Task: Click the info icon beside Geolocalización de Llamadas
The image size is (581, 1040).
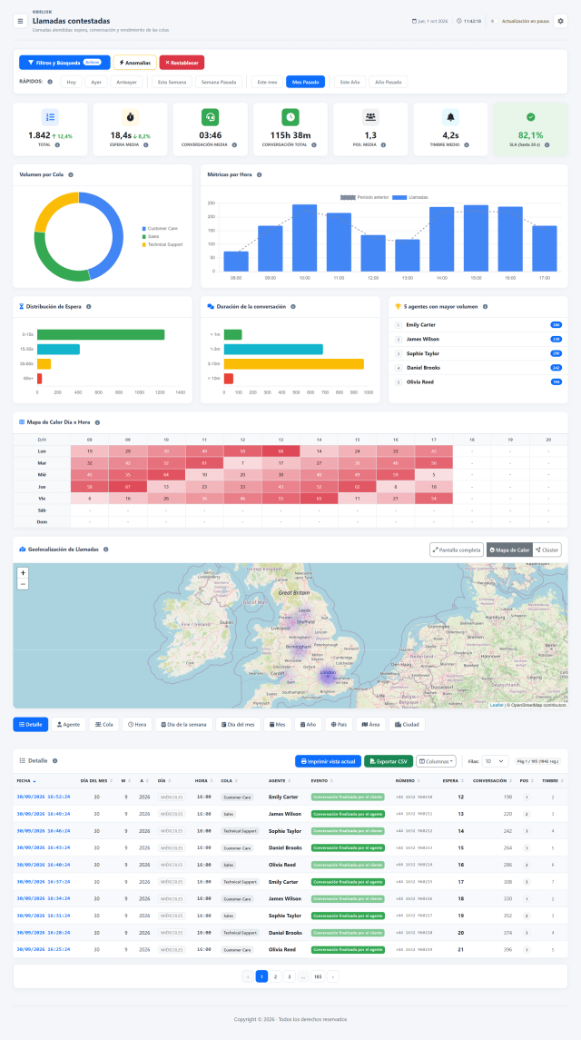Action: [105, 550]
